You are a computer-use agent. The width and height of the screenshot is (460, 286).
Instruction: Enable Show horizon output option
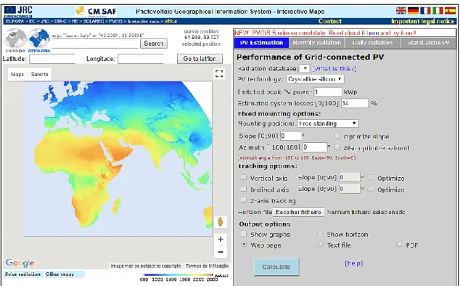coord(320,234)
